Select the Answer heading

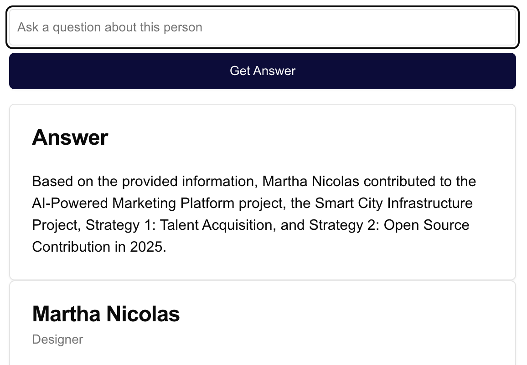[70, 137]
